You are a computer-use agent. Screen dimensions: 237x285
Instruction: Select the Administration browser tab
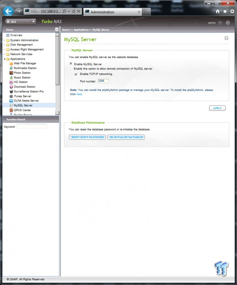(x=113, y=12)
